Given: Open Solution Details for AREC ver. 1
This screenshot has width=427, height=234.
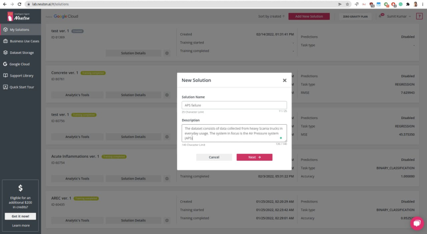Looking at the screenshot, I should tap(134, 220).
